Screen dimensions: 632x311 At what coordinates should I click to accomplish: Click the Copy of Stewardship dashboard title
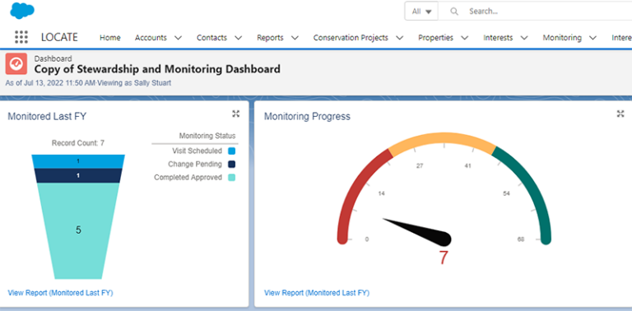[x=157, y=69]
